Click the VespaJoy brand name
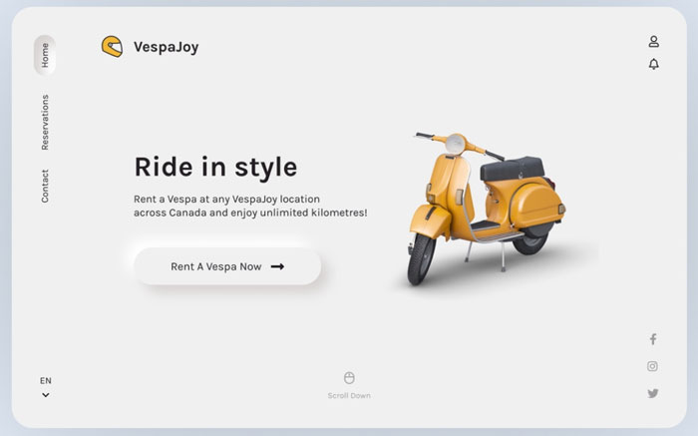Screen dimensions: 698x436 167,47
